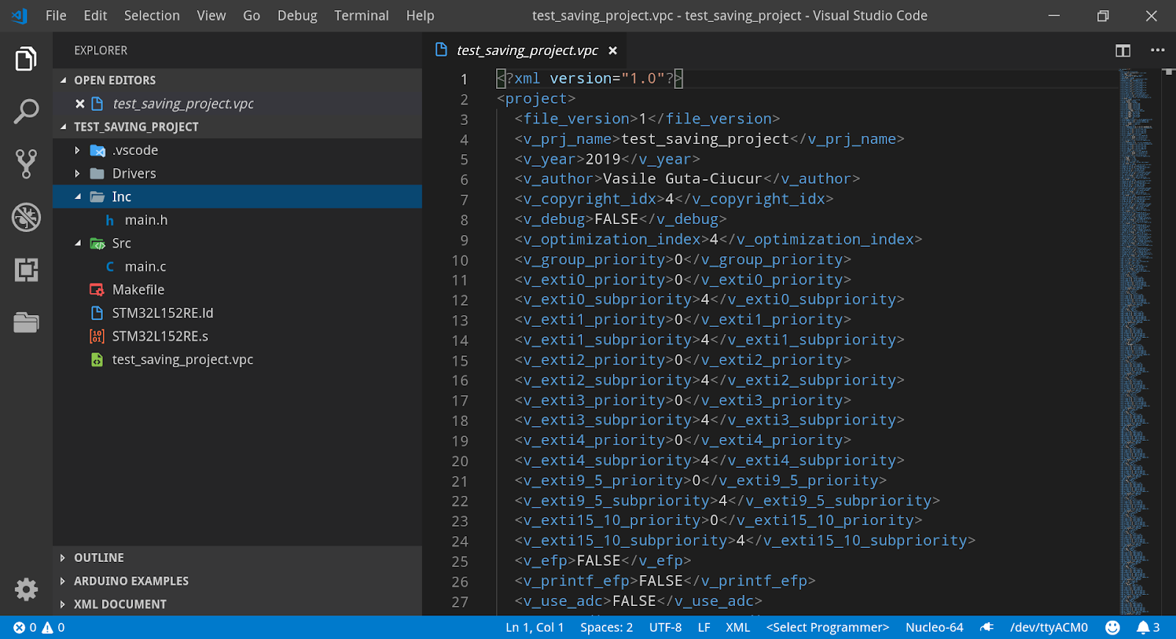Open the Debug view icon
This screenshot has height=639, width=1176.
26,217
